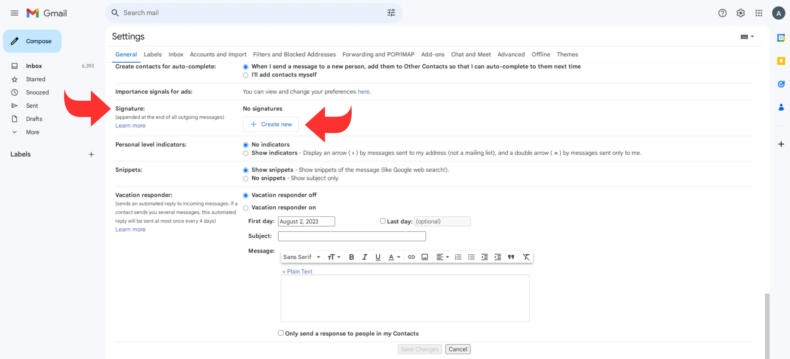
Task: Select Show indicators radio button
Action: coord(245,153)
